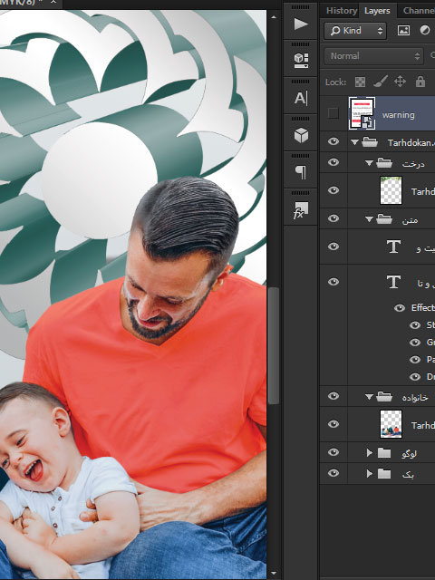Toggle the Drop Shadow effect visibility

pyautogui.click(x=415, y=377)
